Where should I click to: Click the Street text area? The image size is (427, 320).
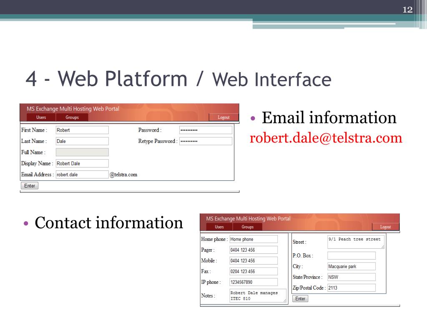click(356, 242)
